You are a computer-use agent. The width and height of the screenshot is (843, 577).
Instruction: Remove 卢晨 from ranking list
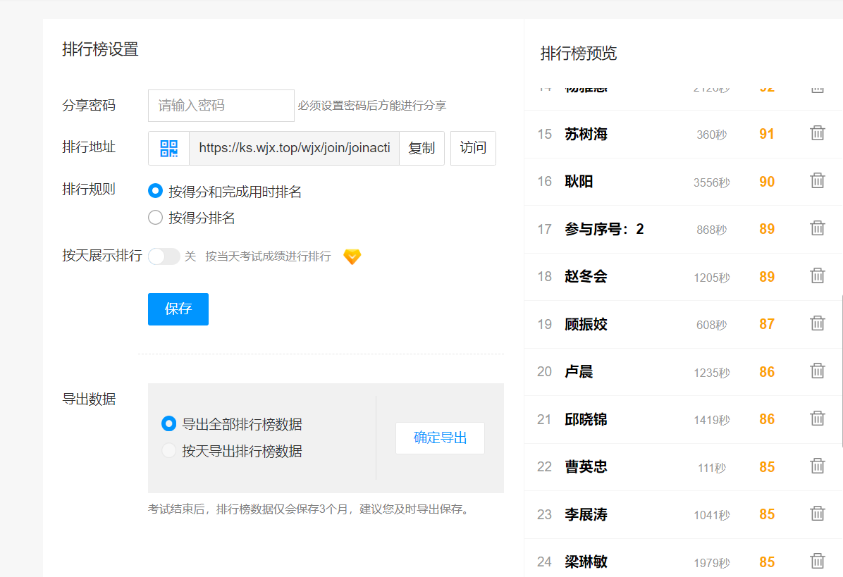click(x=817, y=371)
